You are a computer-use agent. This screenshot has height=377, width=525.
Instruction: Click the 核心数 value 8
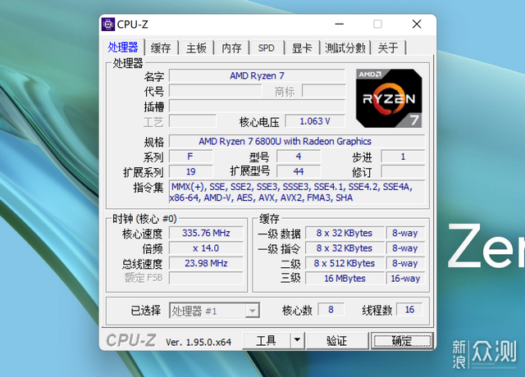[x=331, y=310]
